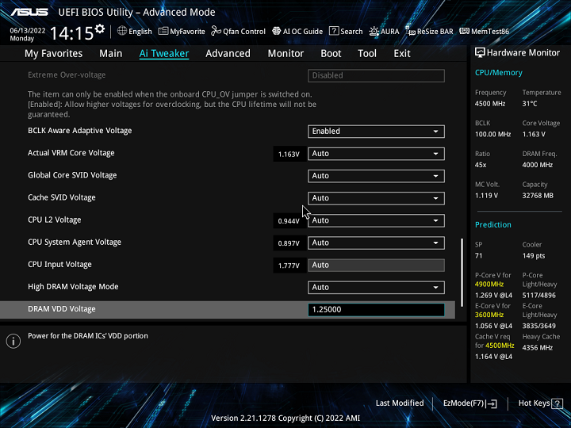Switch to the Advanced tab
Viewport: 571px width, 428px height.
tap(228, 54)
